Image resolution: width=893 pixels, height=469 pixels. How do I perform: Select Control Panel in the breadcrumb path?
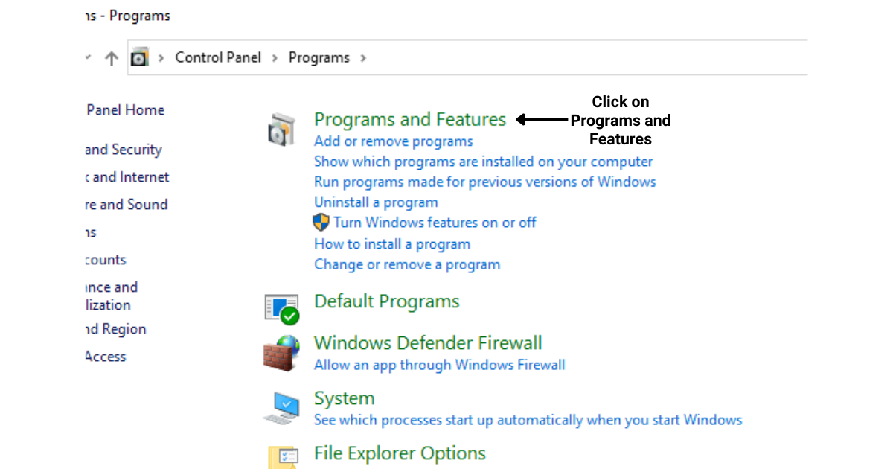point(218,57)
